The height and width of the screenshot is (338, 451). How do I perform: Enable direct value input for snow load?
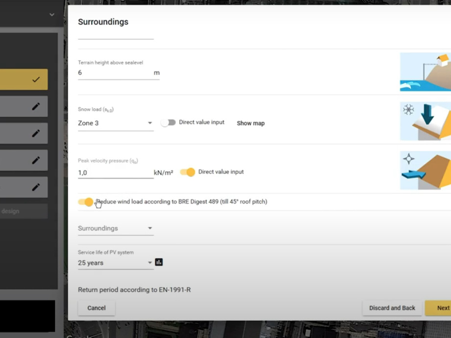(x=168, y=122)
